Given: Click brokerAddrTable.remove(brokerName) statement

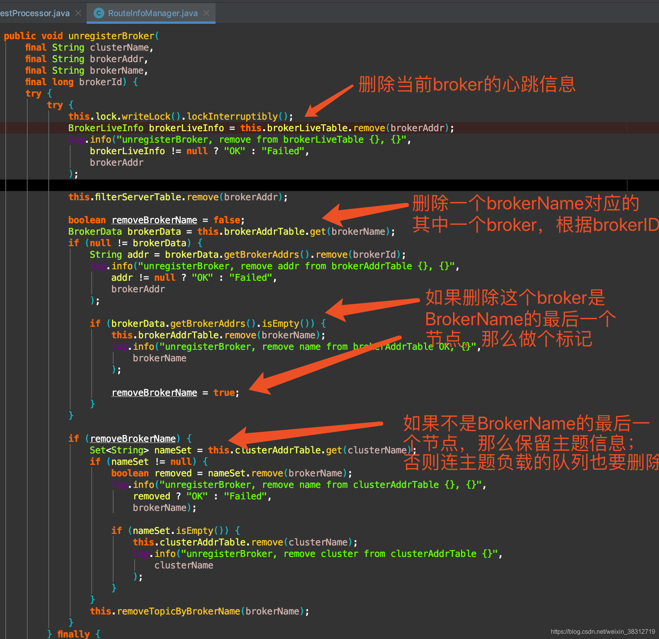Looking at the screenshot, I should pos(218,335).
